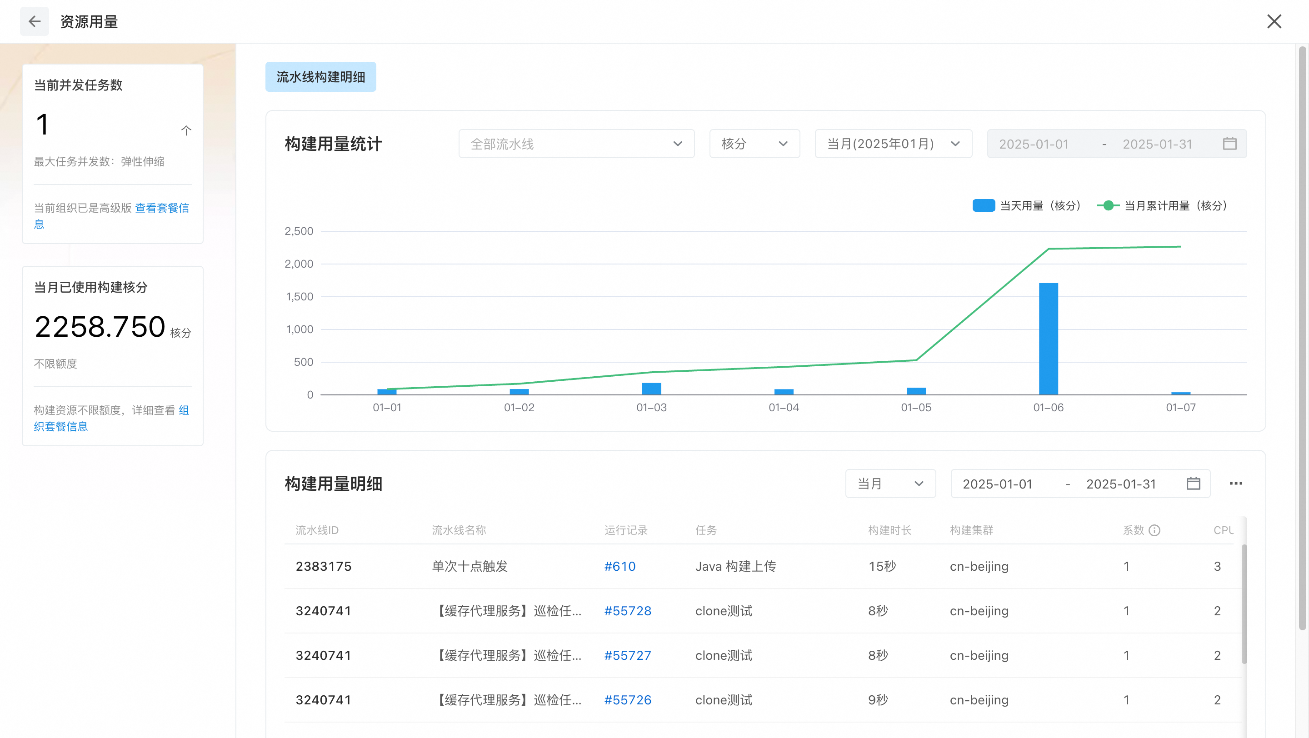This screenshot has width=1309, height=738.
Task: Click the 01-06 bar in the chart
Action: click(x=1048, y=339)
